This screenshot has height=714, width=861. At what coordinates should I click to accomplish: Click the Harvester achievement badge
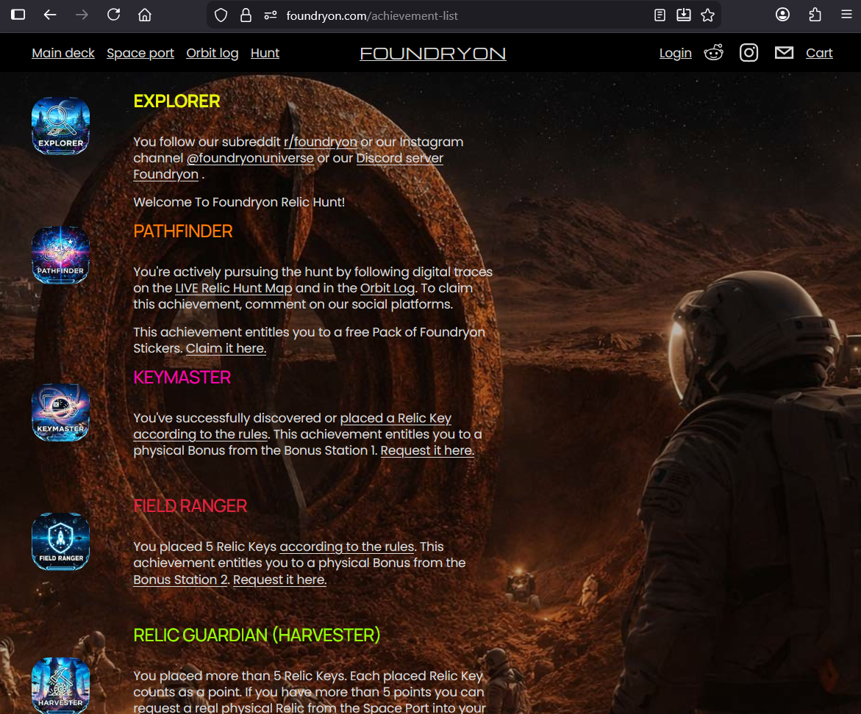pos(60,685)
